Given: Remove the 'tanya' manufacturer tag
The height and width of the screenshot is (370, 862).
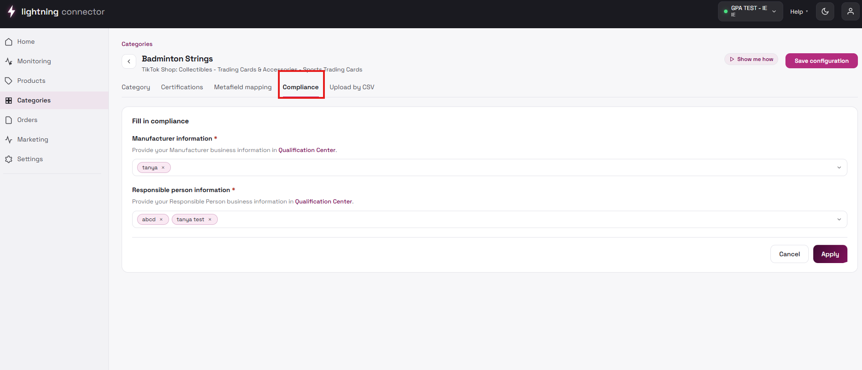Looking at the screenshot, I should [163, 168].
